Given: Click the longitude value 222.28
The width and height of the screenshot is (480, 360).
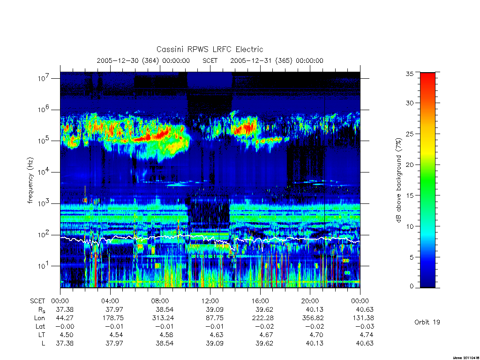Looking at the screenshot, I should click(262, 318).
